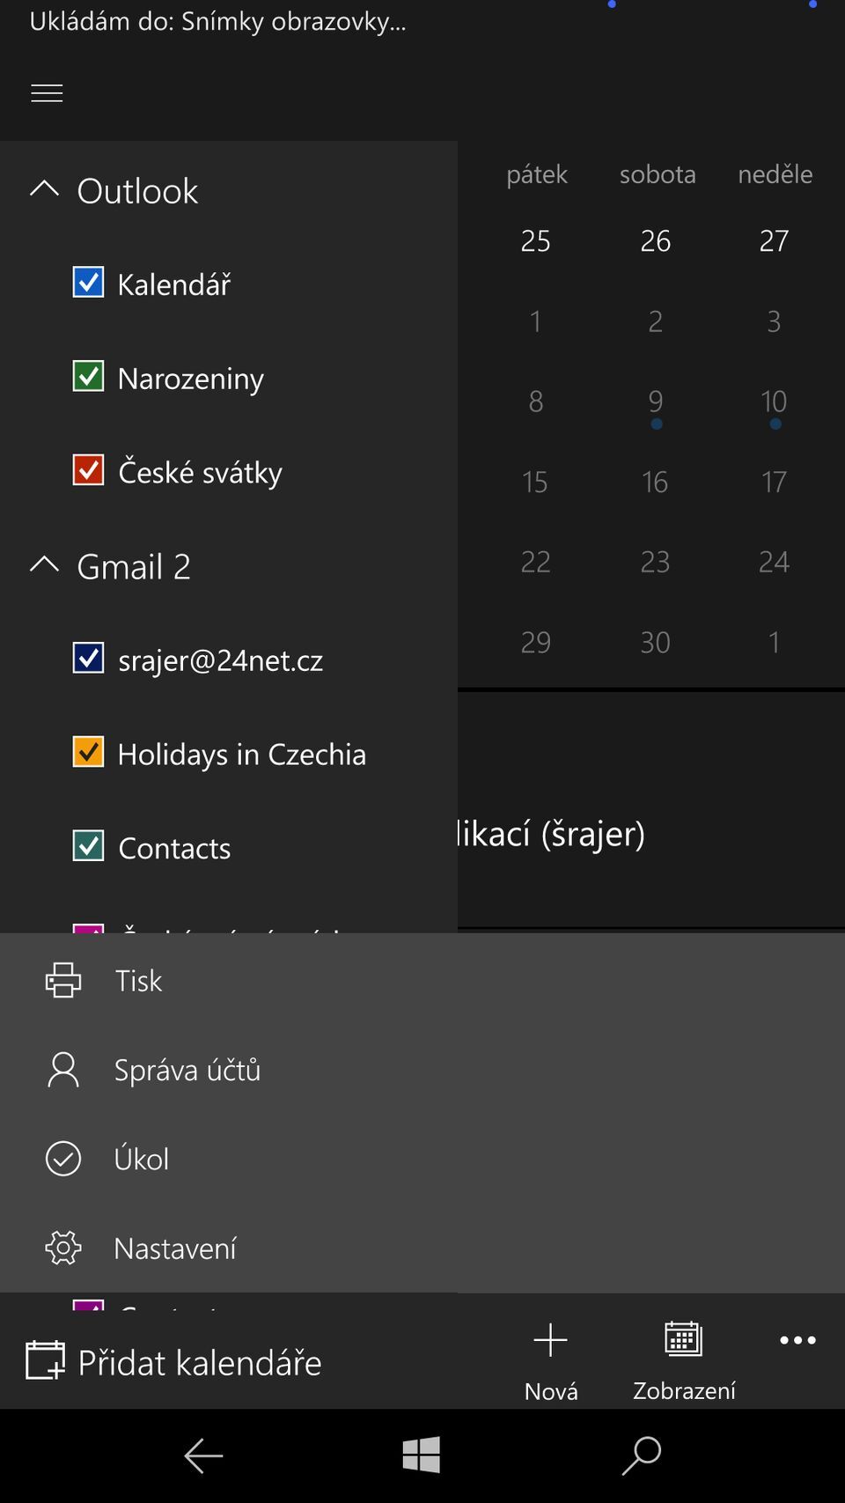Click the Nastavení gear icon
The width and height of the screenshot is (845, 1503).
click(x=62, y=1248)
